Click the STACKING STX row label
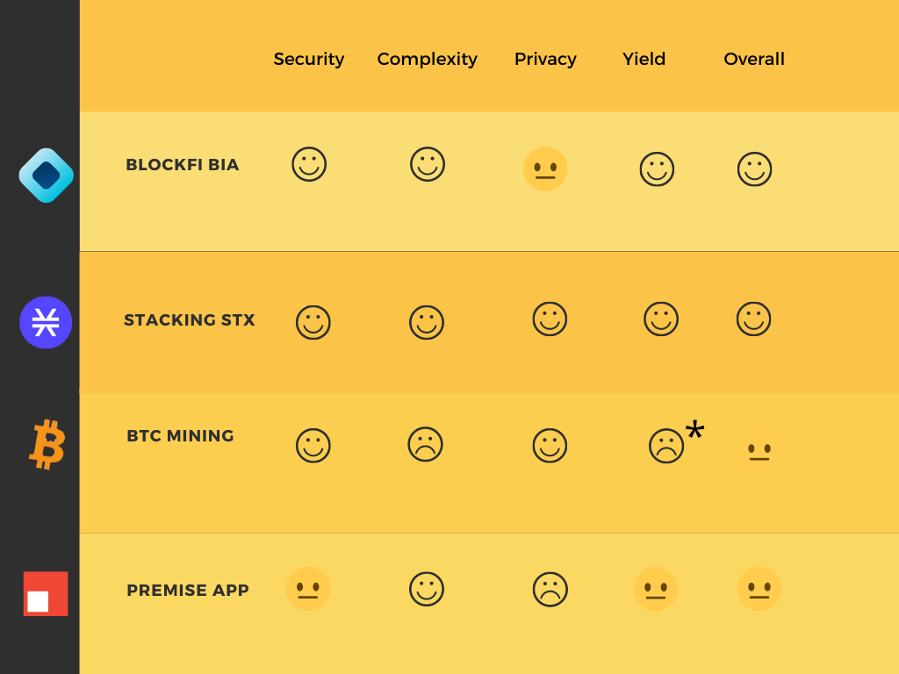Viewport: 899px width, 674px height. pos(190,319)
